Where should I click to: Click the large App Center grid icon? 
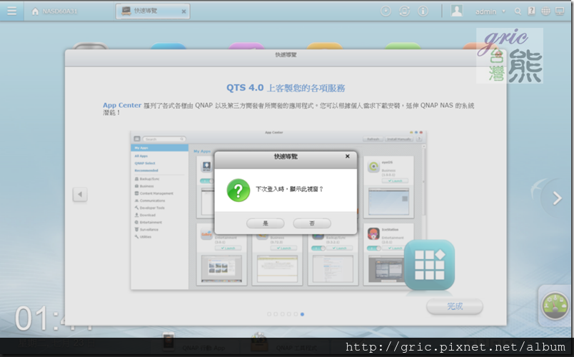[429, 265]
